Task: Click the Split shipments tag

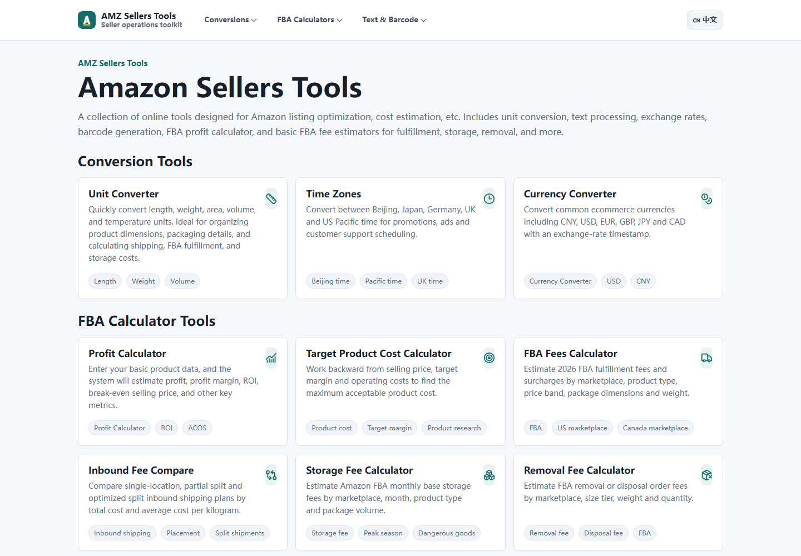Action: tap(240, 533)
